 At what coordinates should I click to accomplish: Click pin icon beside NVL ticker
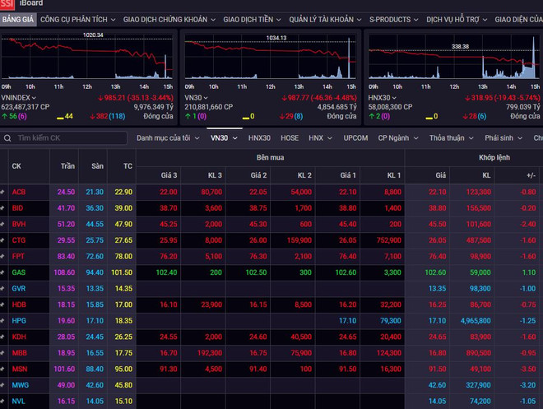click(3, 400)
